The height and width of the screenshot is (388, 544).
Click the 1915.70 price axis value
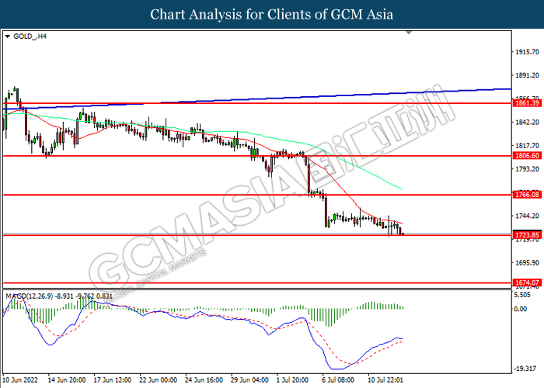(528, 52)
